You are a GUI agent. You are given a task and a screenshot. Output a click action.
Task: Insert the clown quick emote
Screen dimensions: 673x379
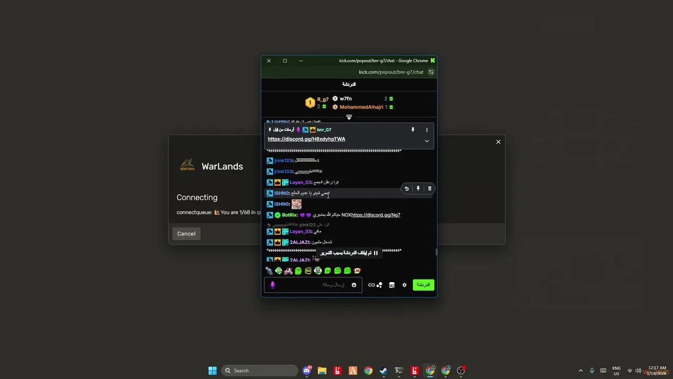click(318, 271)
